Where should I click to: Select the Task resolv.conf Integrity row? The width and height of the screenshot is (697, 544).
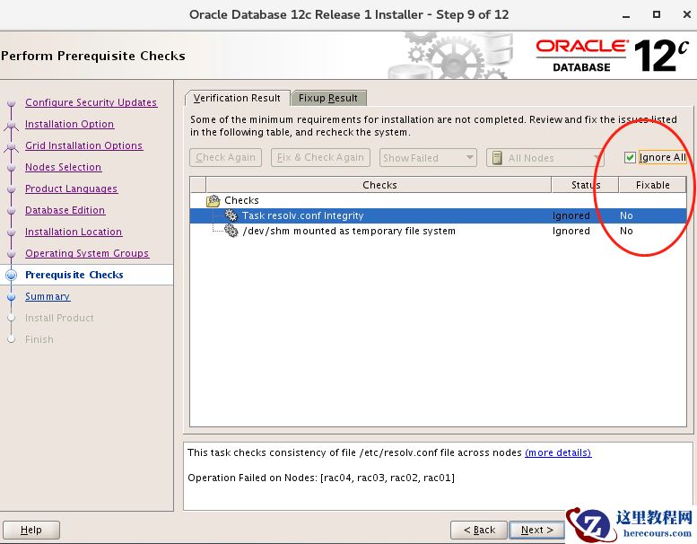[x=438, y=215]
